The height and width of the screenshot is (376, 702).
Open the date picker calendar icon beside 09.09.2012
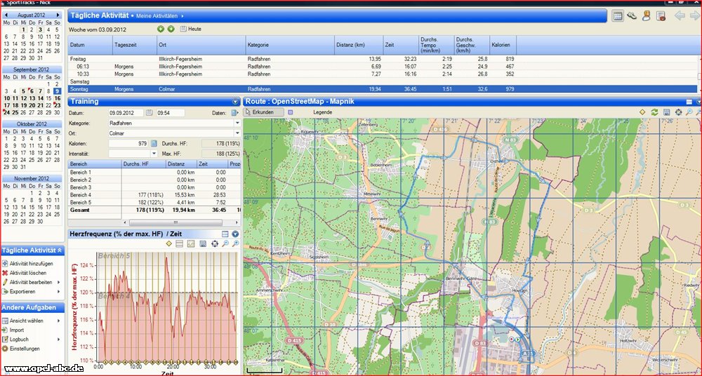click(149, 113)
